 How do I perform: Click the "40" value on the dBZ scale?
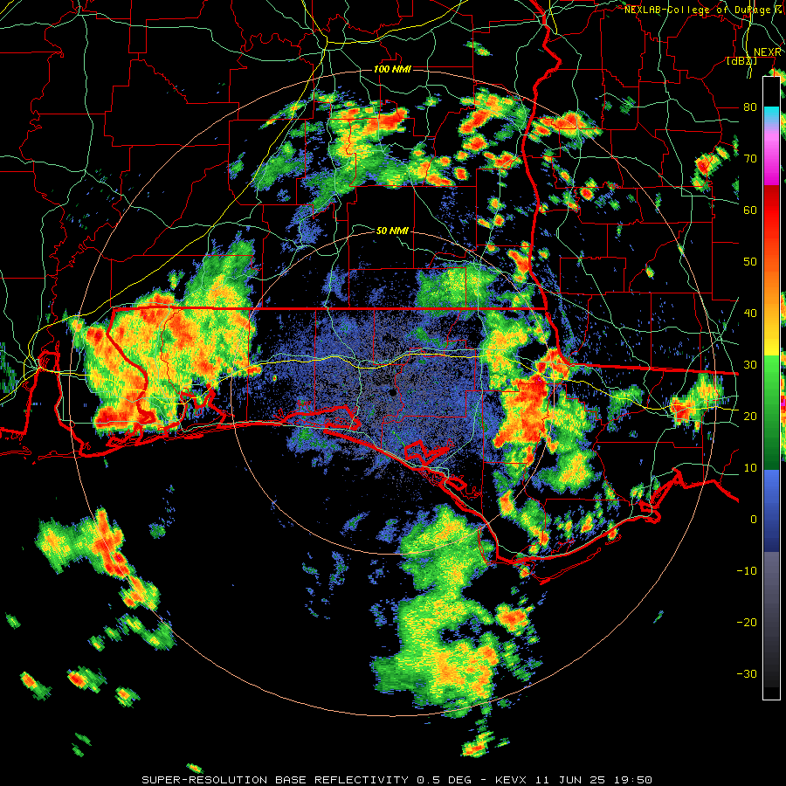pyautogui.click(x=750, y=313)
